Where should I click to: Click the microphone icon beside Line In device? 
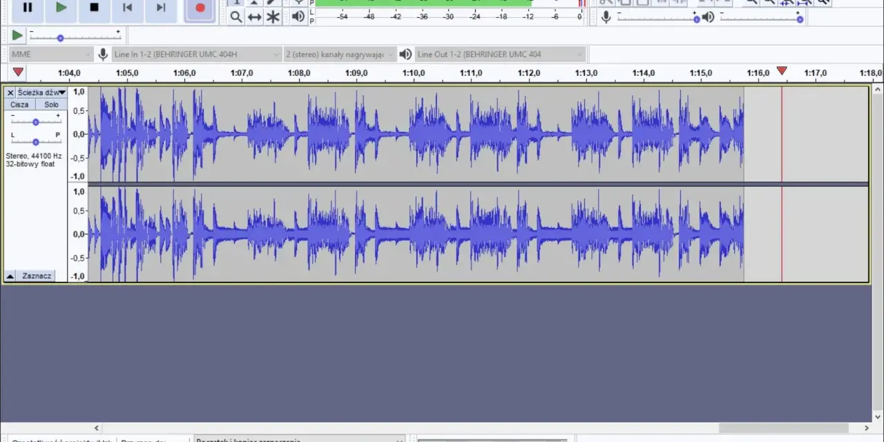coord(103,54)
